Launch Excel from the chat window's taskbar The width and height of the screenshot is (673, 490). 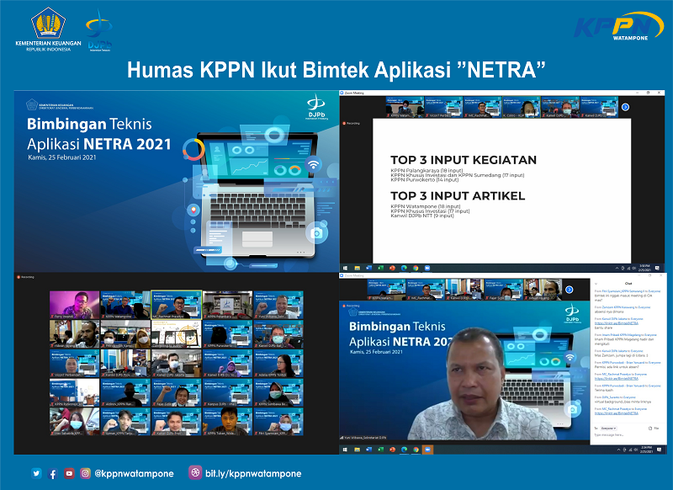(381, 450)
